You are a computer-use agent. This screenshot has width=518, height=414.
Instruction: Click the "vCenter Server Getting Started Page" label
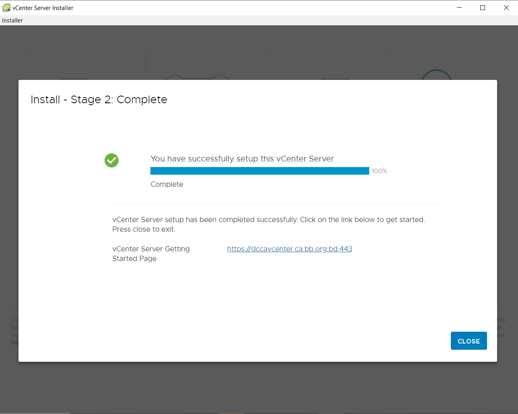pos(151,254)
